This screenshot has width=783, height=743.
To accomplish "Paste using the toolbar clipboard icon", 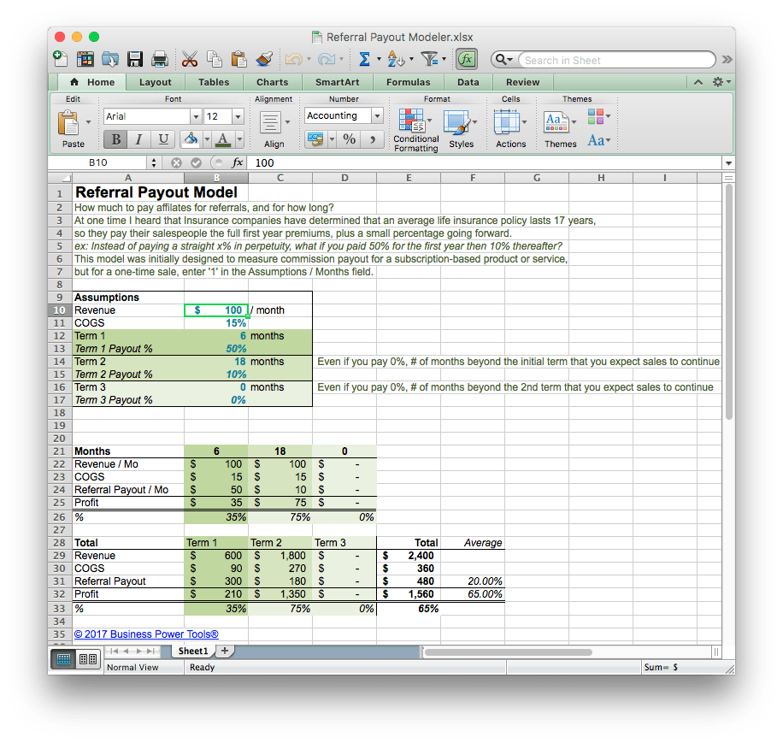I will (238, 59).
